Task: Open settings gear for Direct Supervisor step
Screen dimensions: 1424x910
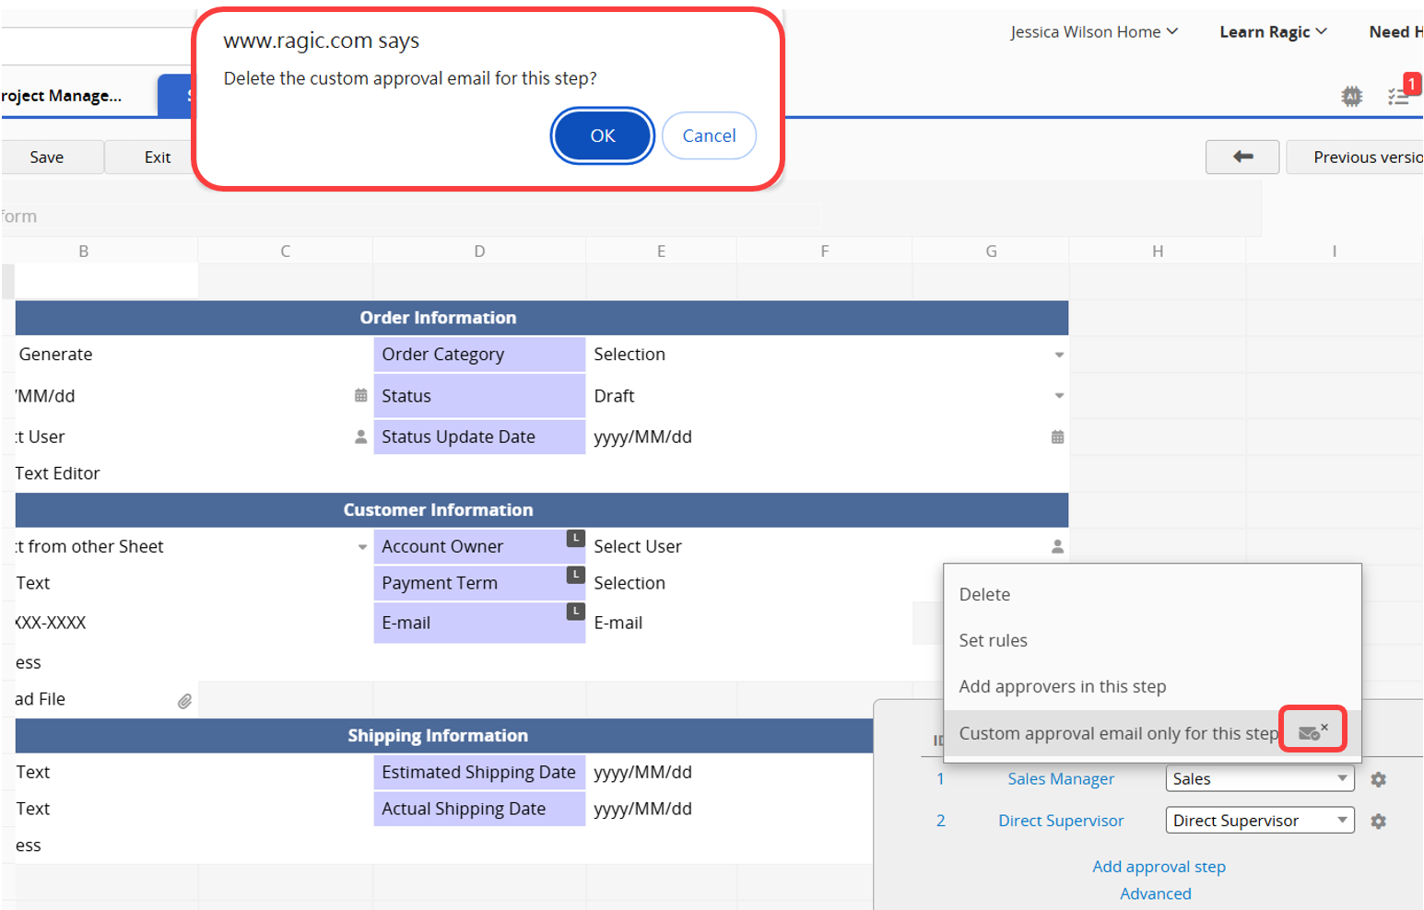Action: 1378,821
